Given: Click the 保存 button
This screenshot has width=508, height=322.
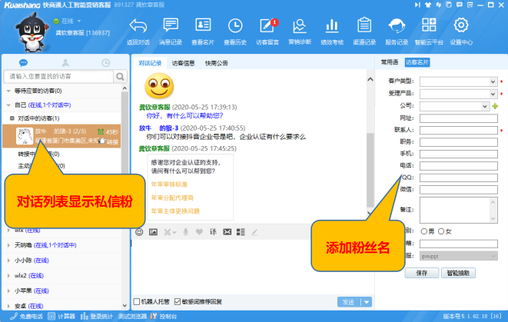Looking at the screenshot, I should coord(421,272).
